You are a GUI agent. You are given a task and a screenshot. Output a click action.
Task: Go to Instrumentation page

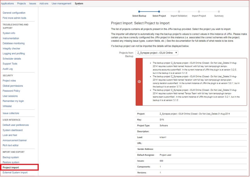(x=11, y=38)
